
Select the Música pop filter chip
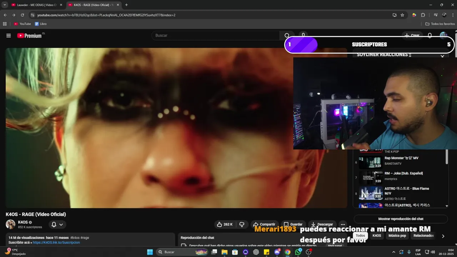(x=397, y=236)
